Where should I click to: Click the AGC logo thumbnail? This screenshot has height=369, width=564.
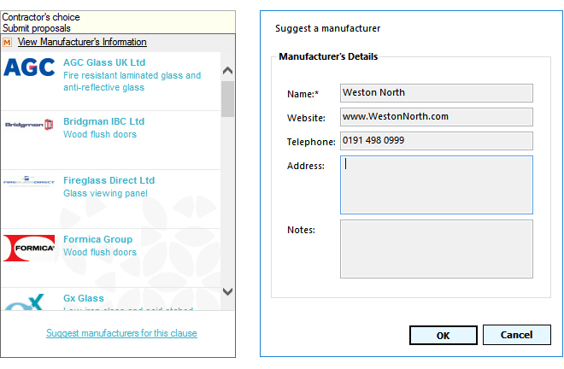coord(29,67)
